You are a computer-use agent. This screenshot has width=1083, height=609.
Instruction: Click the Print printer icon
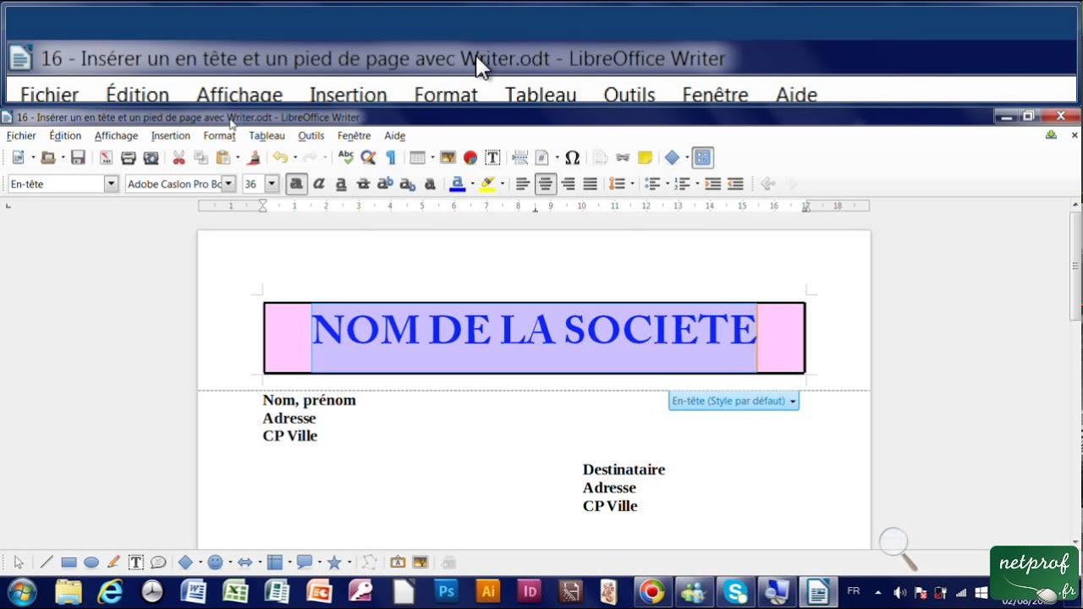(129, 157)
